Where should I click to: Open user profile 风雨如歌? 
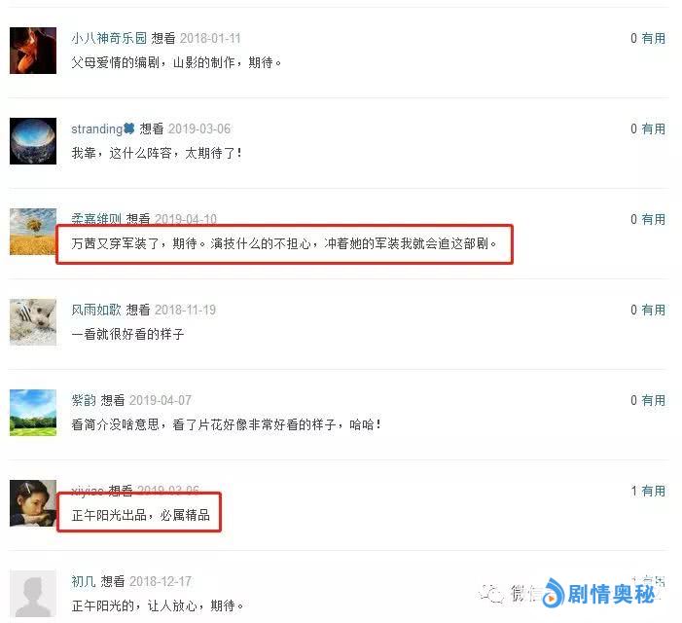pos(96,310)
